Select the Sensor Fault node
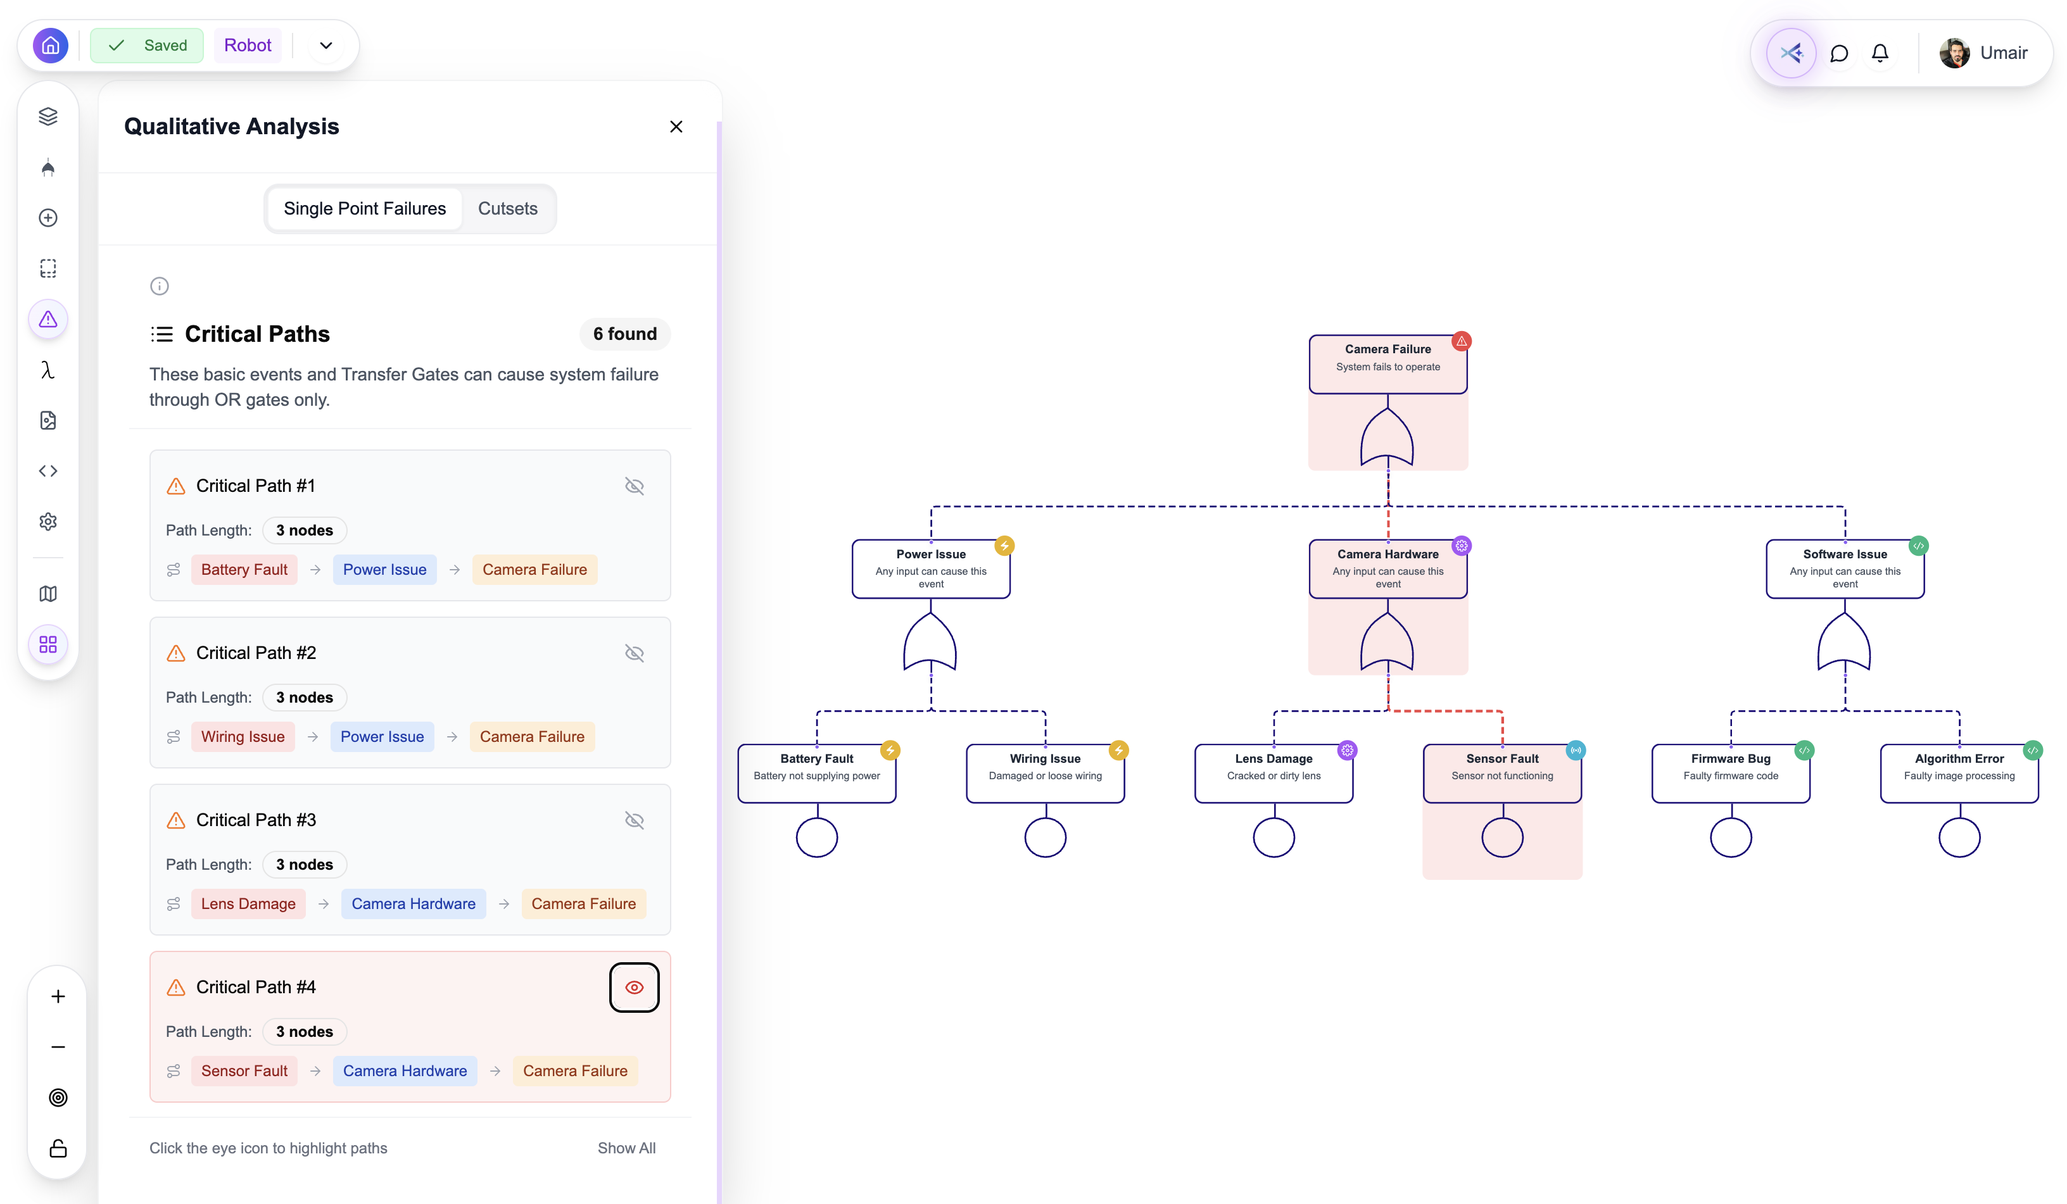 (x=1501, y=772)
